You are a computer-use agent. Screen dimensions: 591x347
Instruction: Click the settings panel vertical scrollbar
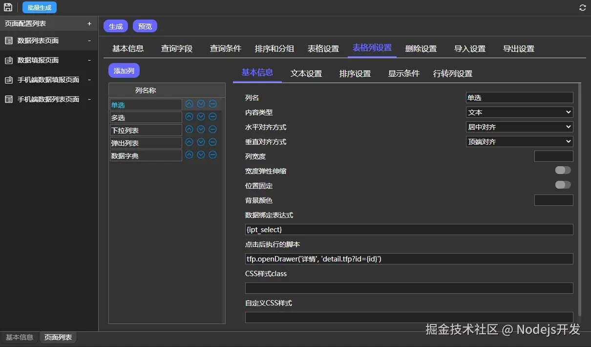pos(580,199)
